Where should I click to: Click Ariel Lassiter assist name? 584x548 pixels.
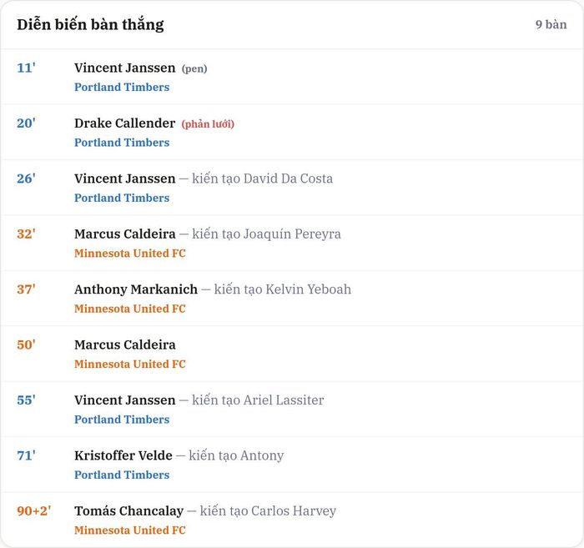point(284,400)
